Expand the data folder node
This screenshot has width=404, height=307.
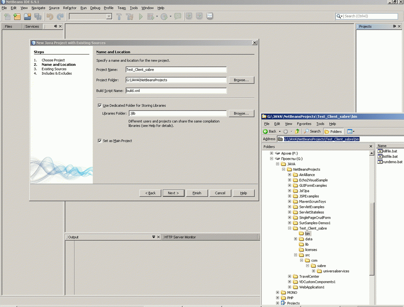point(296,239)
